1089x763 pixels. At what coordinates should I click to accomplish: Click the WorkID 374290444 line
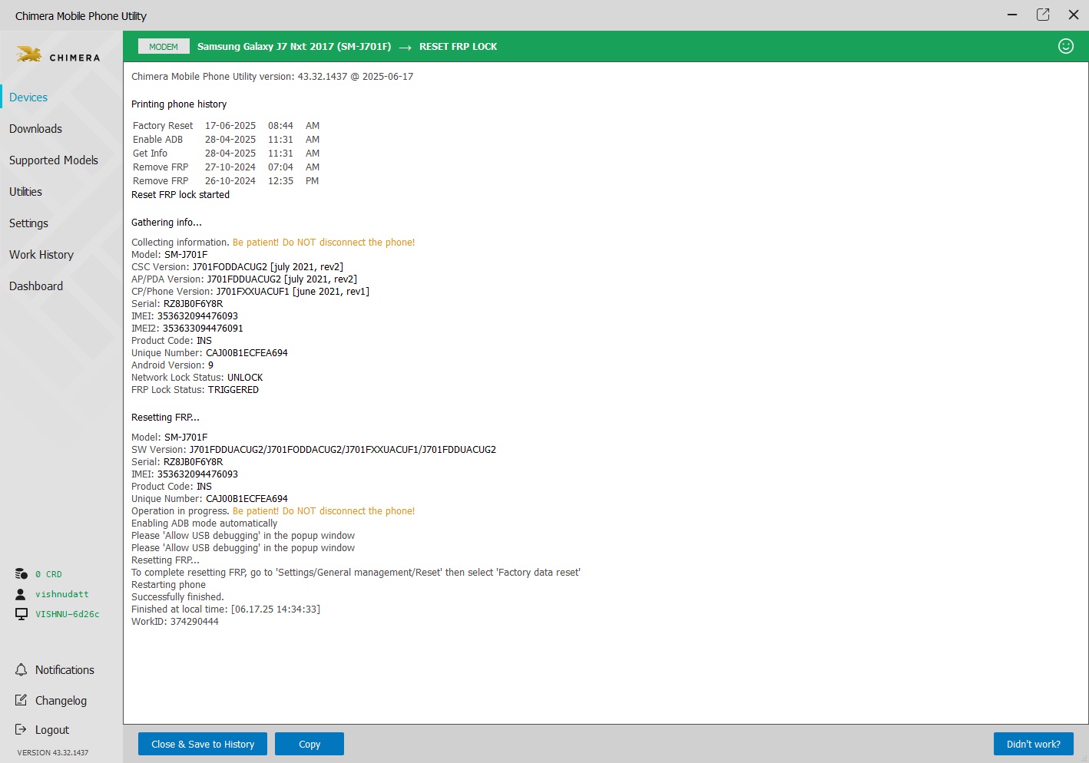[175, 622]
